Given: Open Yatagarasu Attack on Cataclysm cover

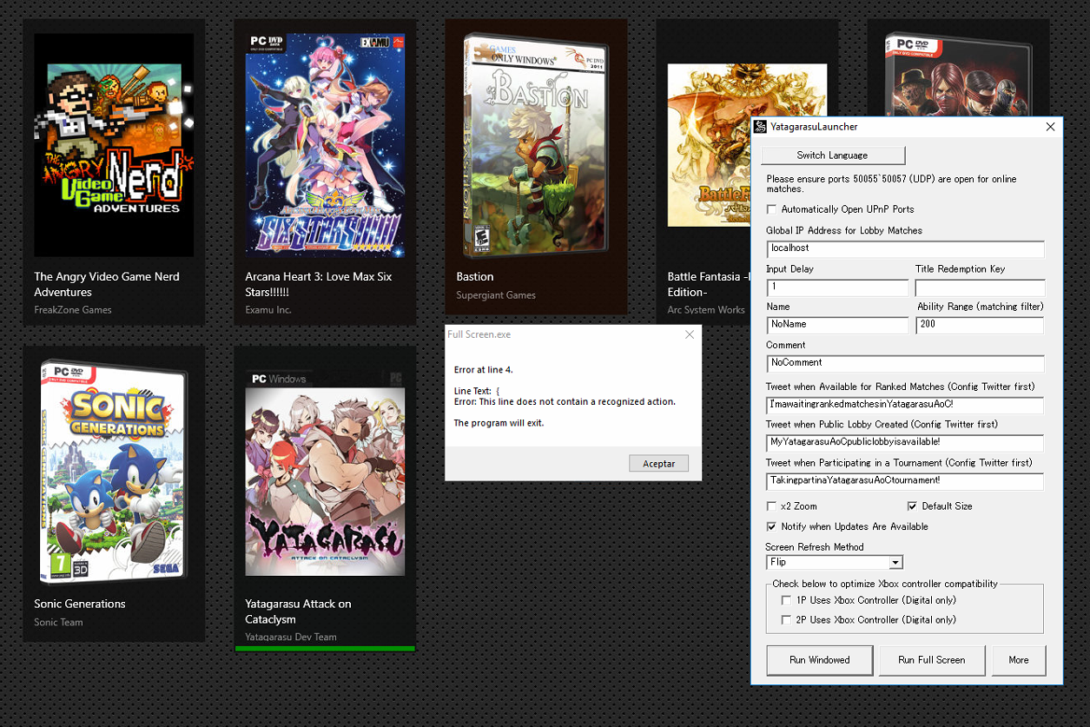Looking at the screenshot, I should coord(325,473).
